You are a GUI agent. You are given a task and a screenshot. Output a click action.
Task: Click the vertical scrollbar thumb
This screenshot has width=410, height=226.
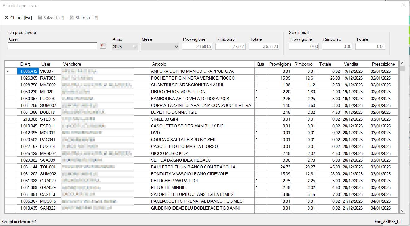tap(402, 68)
